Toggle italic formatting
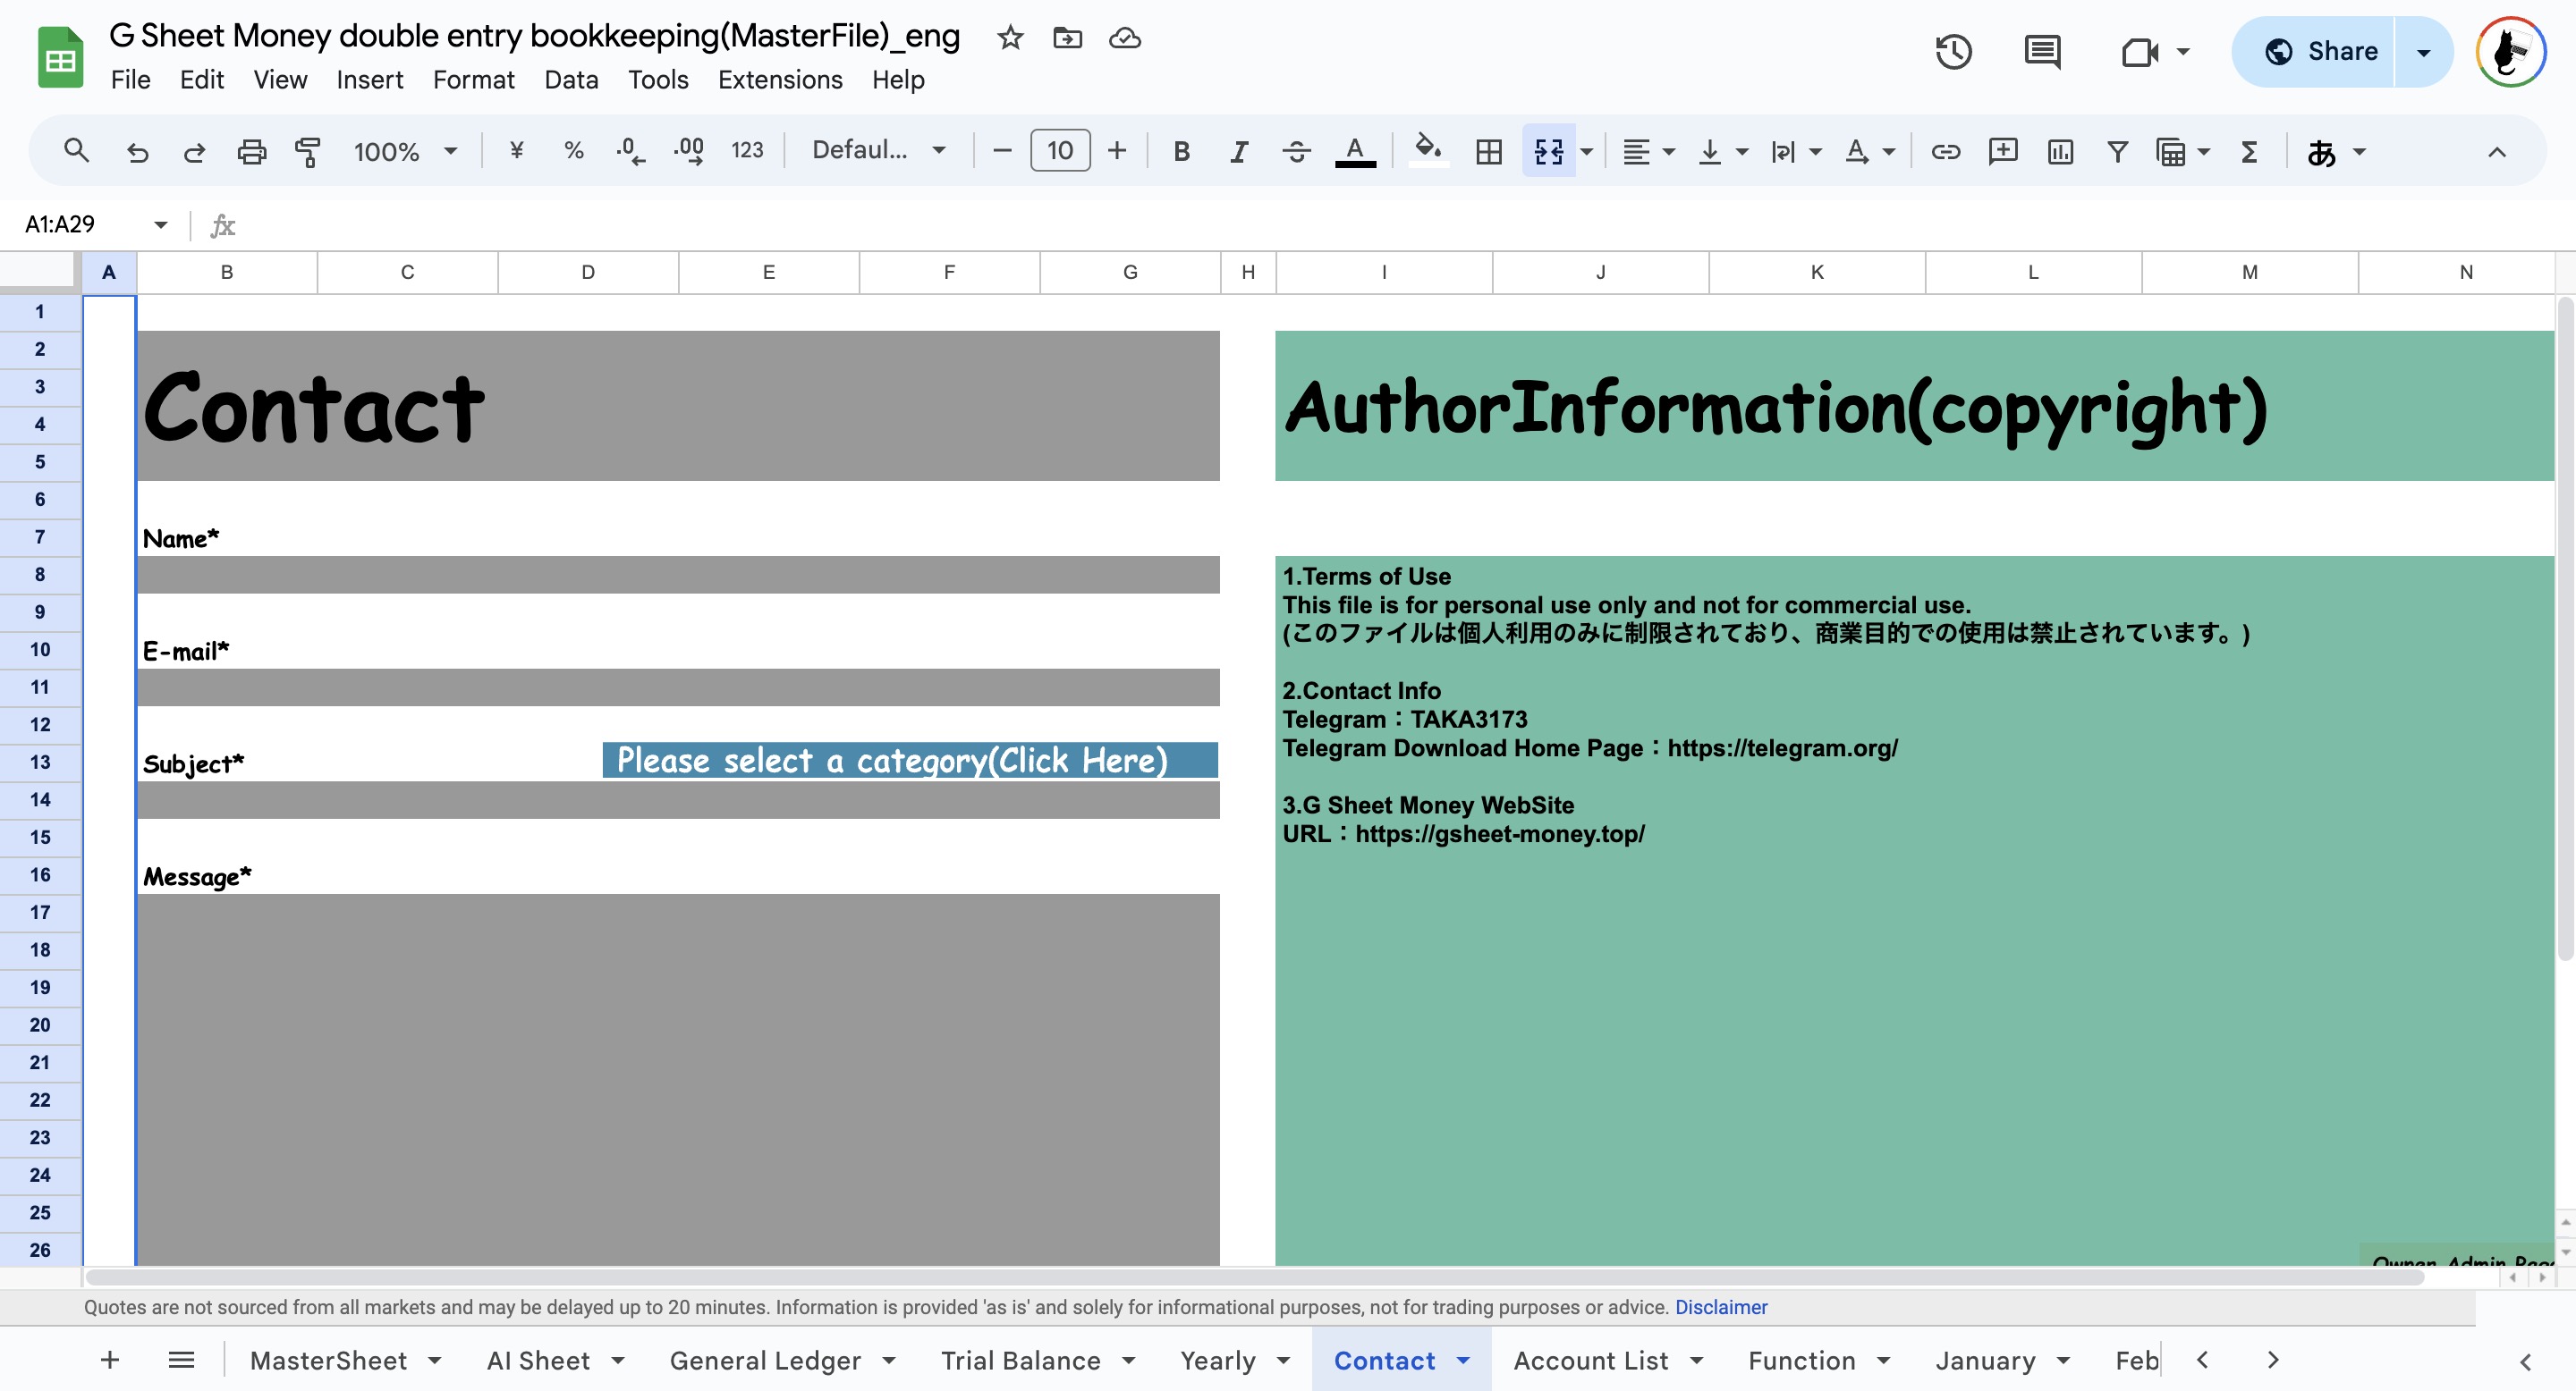 pyautogui.click(x=1238, y=151)
